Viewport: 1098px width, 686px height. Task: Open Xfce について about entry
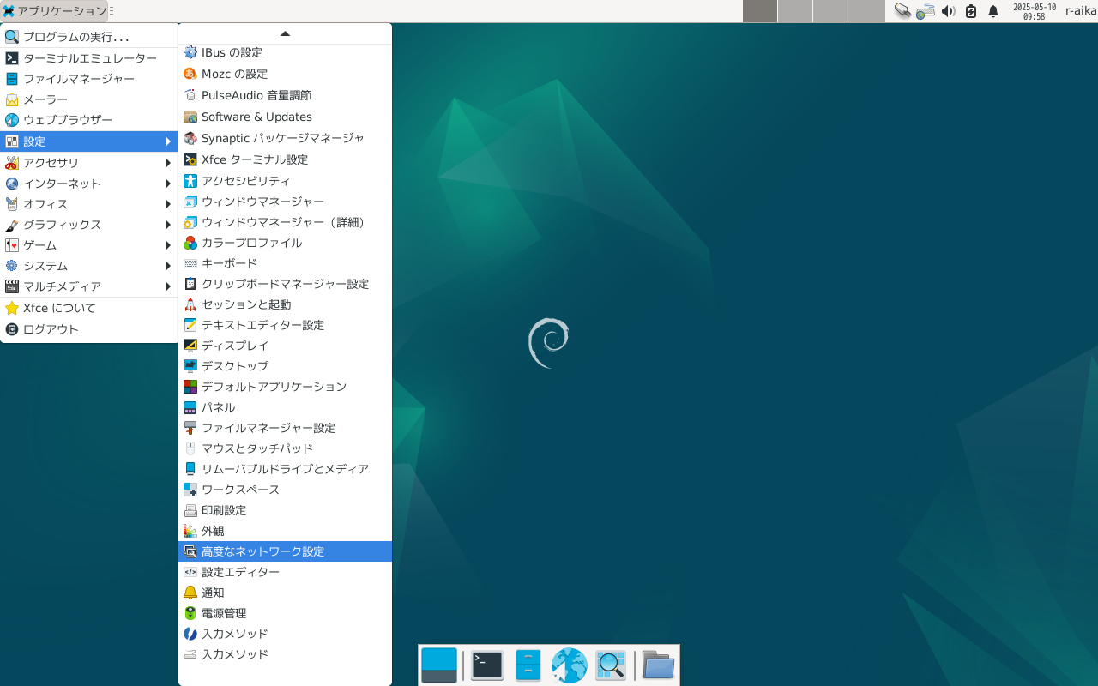(x=89, y=308)
